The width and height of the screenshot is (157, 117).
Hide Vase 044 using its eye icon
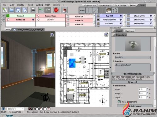(121, 23)
